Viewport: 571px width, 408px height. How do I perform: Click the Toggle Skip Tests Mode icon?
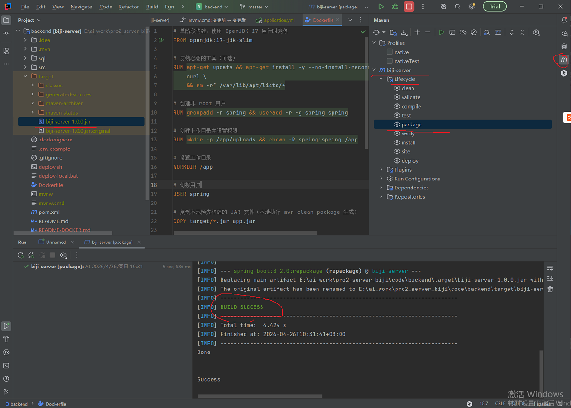[474, 32]
